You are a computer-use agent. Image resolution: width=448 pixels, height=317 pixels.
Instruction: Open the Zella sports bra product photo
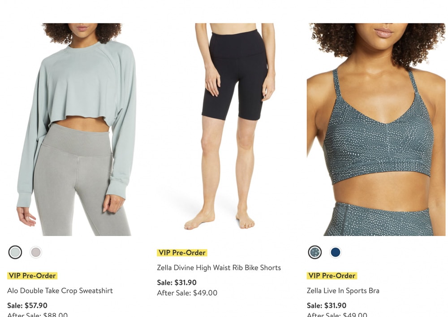(376, 130)
